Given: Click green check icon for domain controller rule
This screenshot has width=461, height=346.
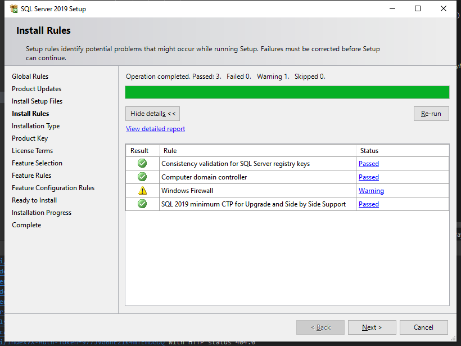Looking at the screenshot, I should point(142,177).
